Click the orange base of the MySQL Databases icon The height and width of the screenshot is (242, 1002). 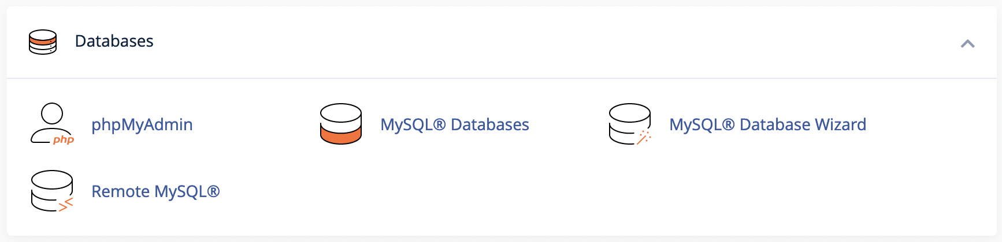pos(341,135)
